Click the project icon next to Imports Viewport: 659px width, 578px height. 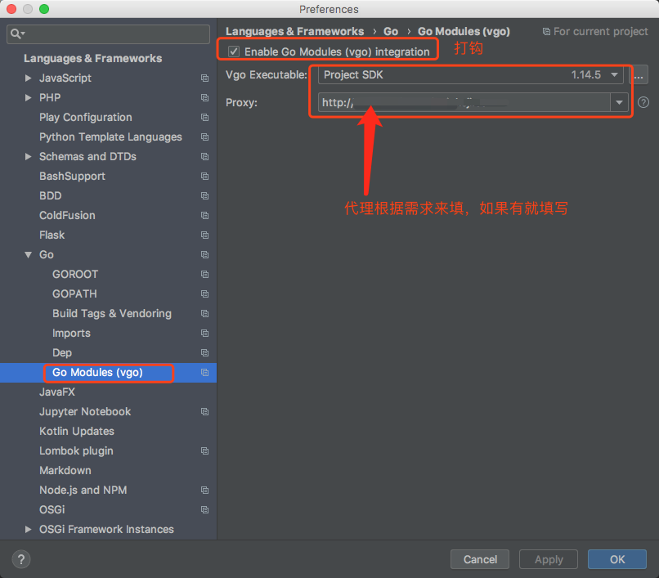204,333
